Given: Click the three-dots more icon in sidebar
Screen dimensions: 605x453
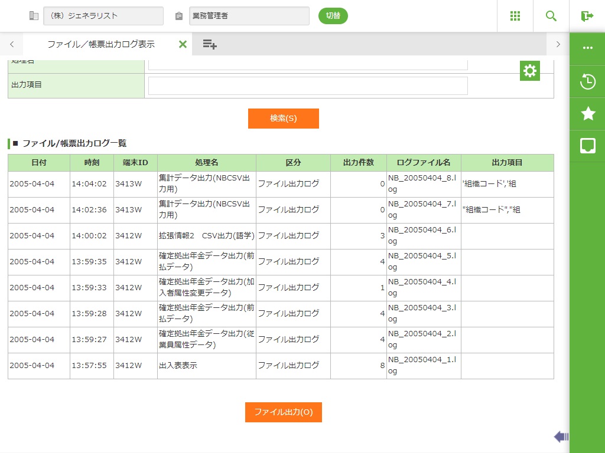Looking at the screenshot, I should [x=587, y=48].
